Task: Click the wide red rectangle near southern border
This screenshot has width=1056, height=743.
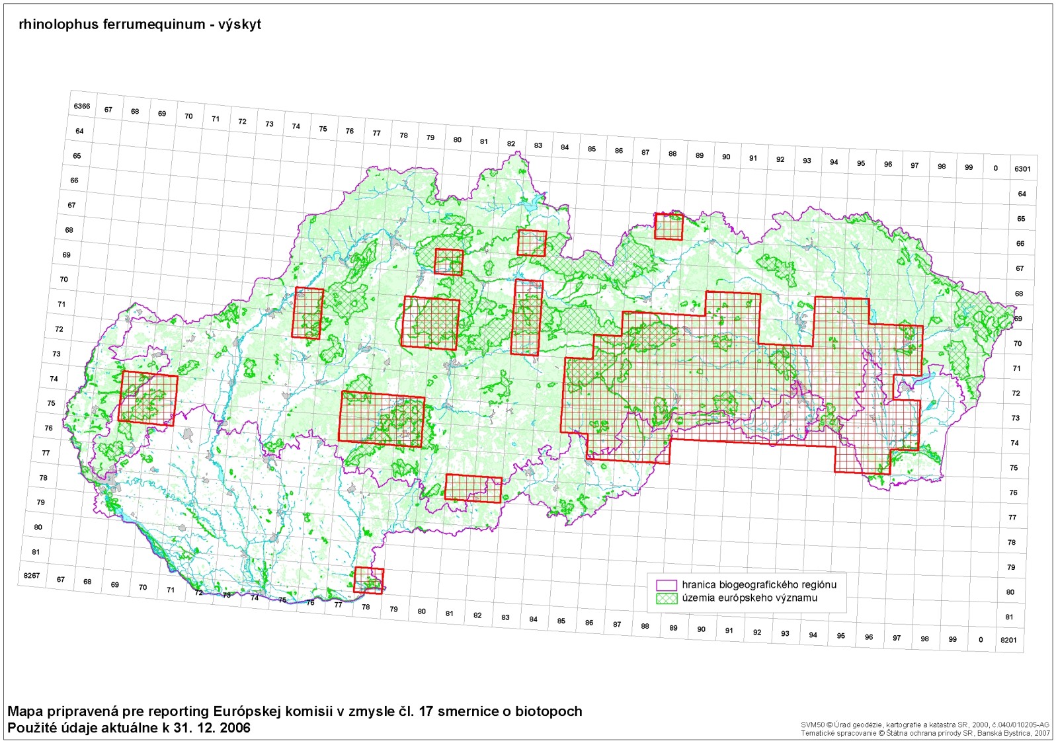Action: [473, 489]
